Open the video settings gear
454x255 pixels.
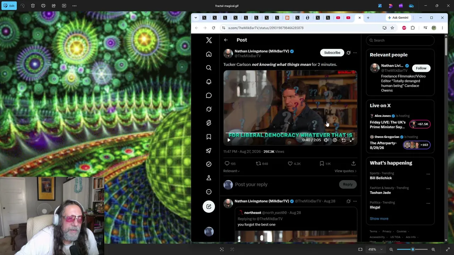pos(335,140)
